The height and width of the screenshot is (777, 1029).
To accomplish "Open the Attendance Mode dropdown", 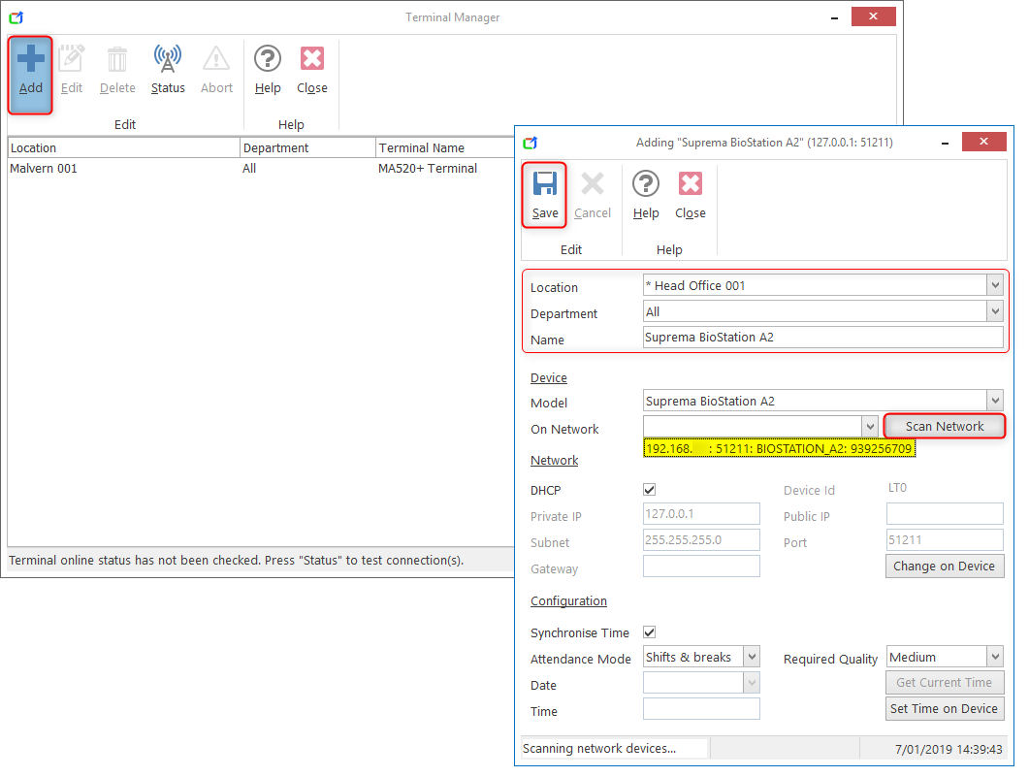I will [752, 657].
